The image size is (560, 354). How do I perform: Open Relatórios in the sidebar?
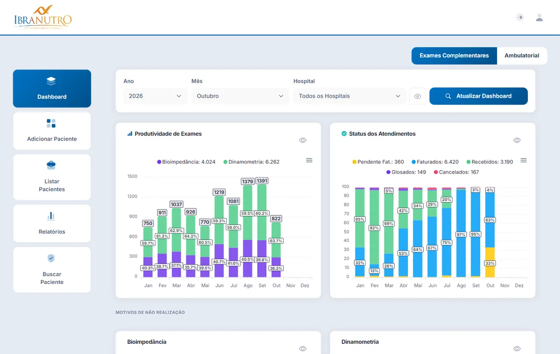[52, 223]
